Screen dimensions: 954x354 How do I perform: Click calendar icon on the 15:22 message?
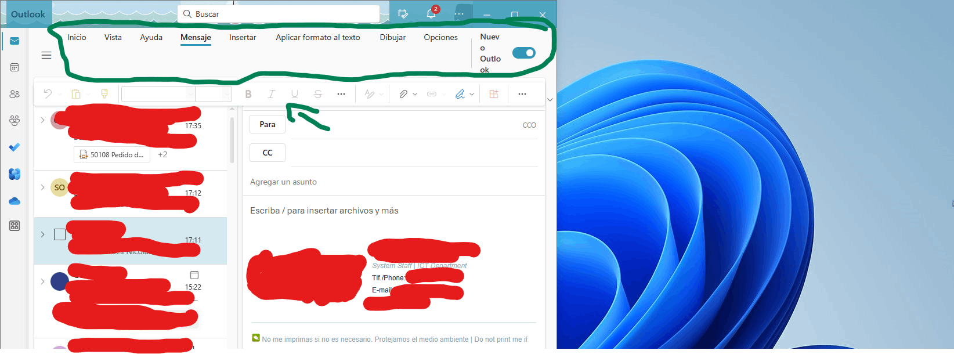[x=194, y=275]
